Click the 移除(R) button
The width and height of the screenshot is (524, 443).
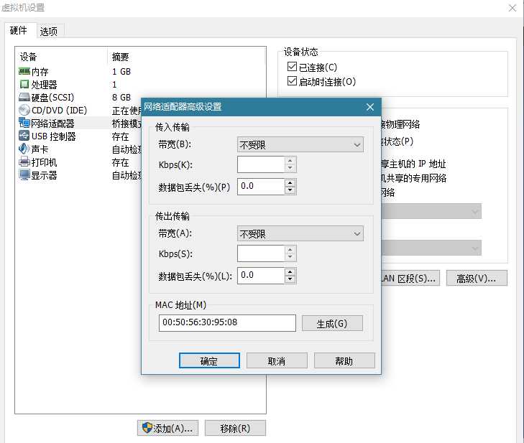[x=235, y=428]
